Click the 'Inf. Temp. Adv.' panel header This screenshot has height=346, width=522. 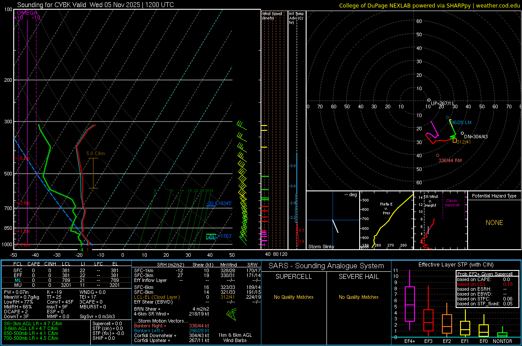(296, 18)
